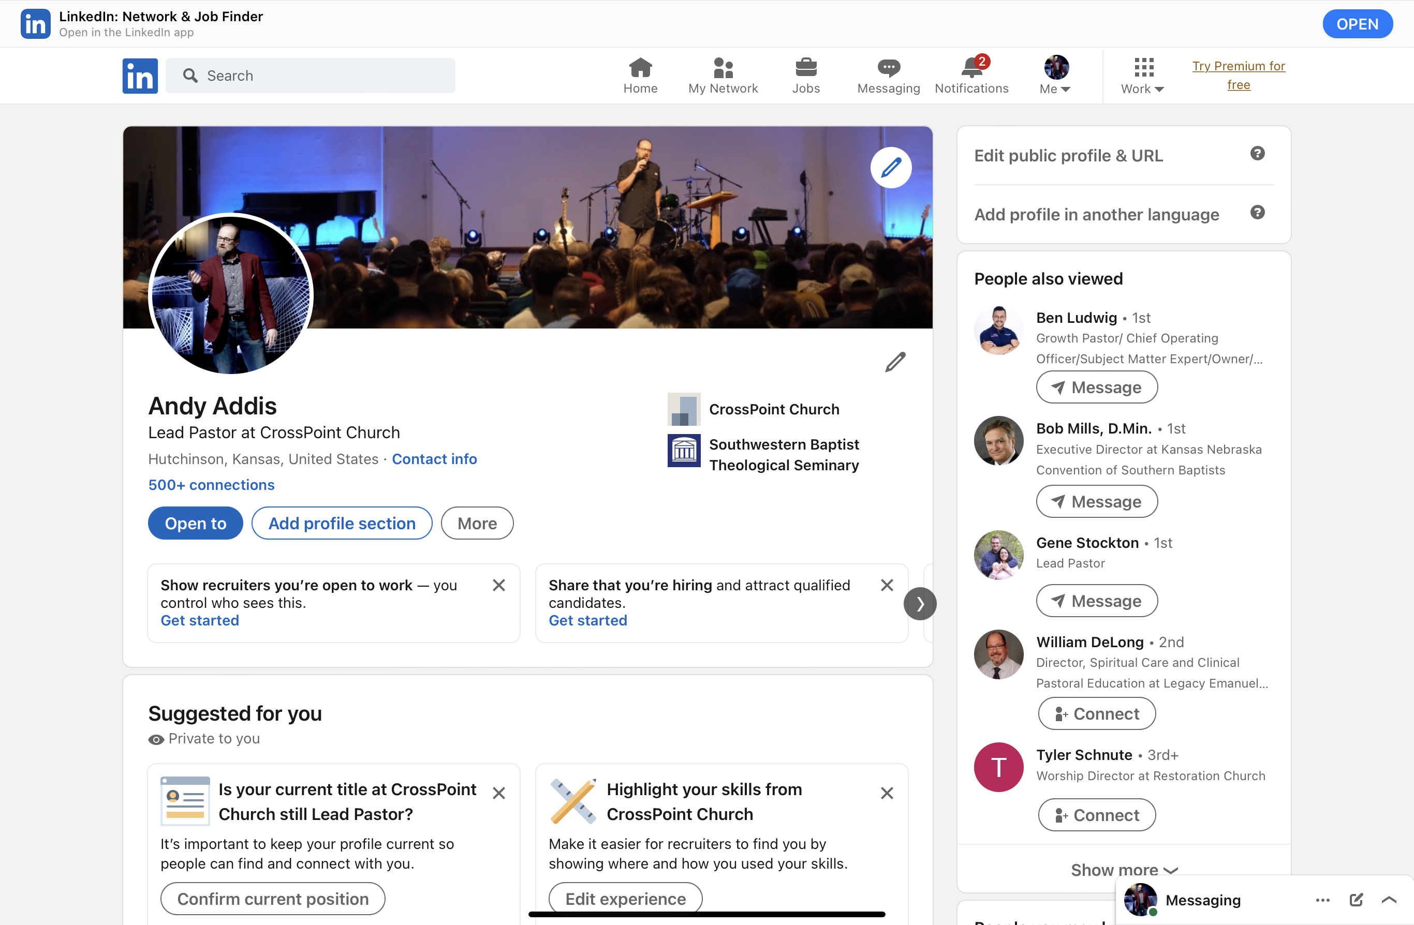Screen dimensions: 1414x925
Task: Click the next arrow on card carousel
Action: 919,604
